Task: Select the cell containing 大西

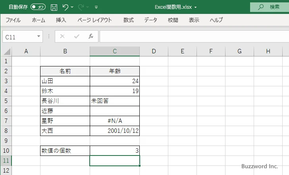Action: [x=65, y=131]
